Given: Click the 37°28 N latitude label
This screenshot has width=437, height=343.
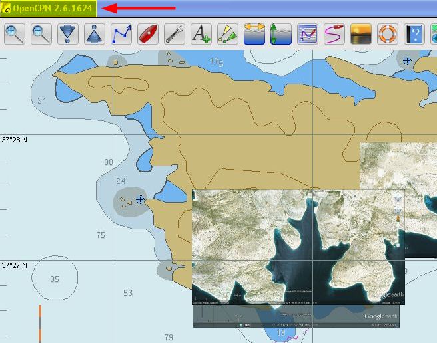Looking at the screenshot, I should [x=15, y=140].
